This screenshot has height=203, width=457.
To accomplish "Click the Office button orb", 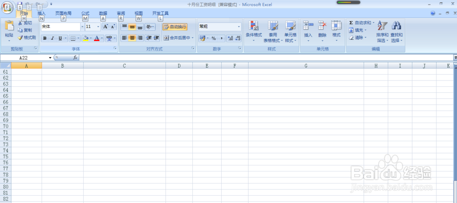I will pyautogui.click(x=7, y=7).
